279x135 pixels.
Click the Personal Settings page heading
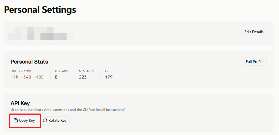point(40,10)
